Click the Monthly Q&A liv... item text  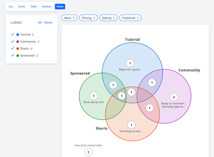click(174, 107)
